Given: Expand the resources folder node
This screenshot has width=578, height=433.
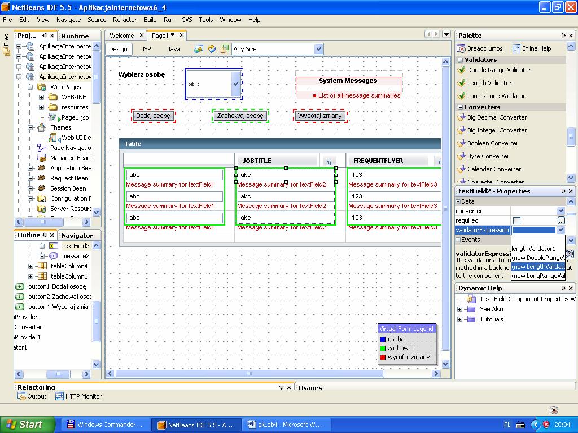Looking at the screenshot, I should click(41, 108).
